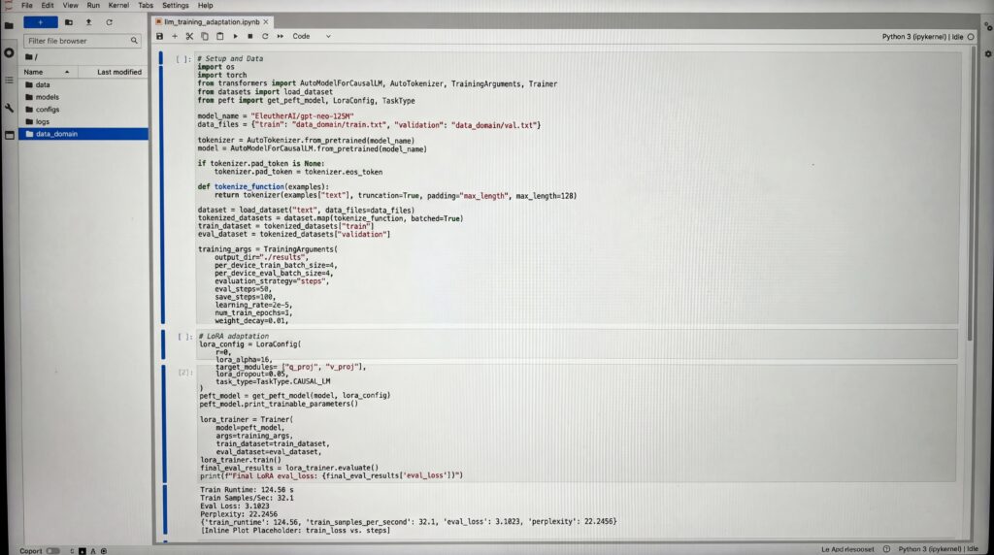Screen dimensions: 994x555
Task: Open the Open Tabs sidebar panel
Action: coord(9,135)
